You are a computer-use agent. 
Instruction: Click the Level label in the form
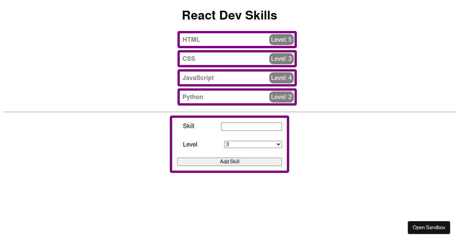tap(190, 144)
